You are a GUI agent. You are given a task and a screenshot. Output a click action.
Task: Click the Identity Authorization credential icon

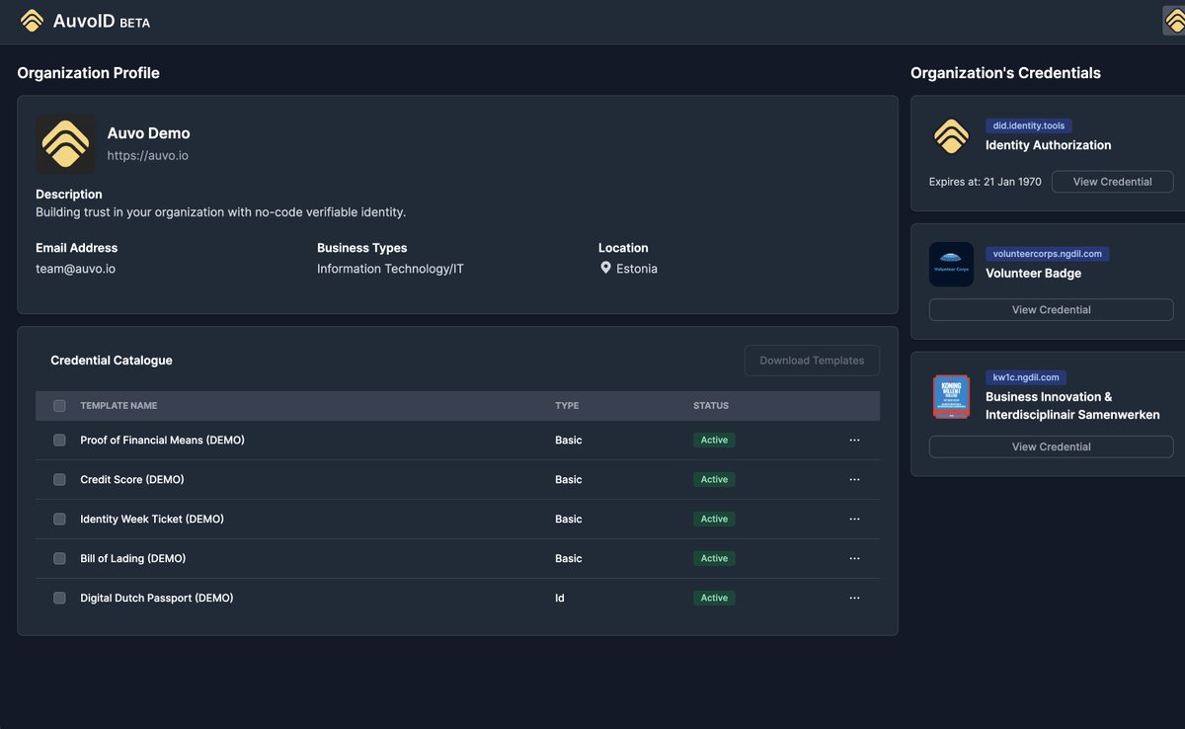(949, 136)
